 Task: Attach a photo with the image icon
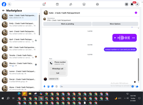[48, 86]
